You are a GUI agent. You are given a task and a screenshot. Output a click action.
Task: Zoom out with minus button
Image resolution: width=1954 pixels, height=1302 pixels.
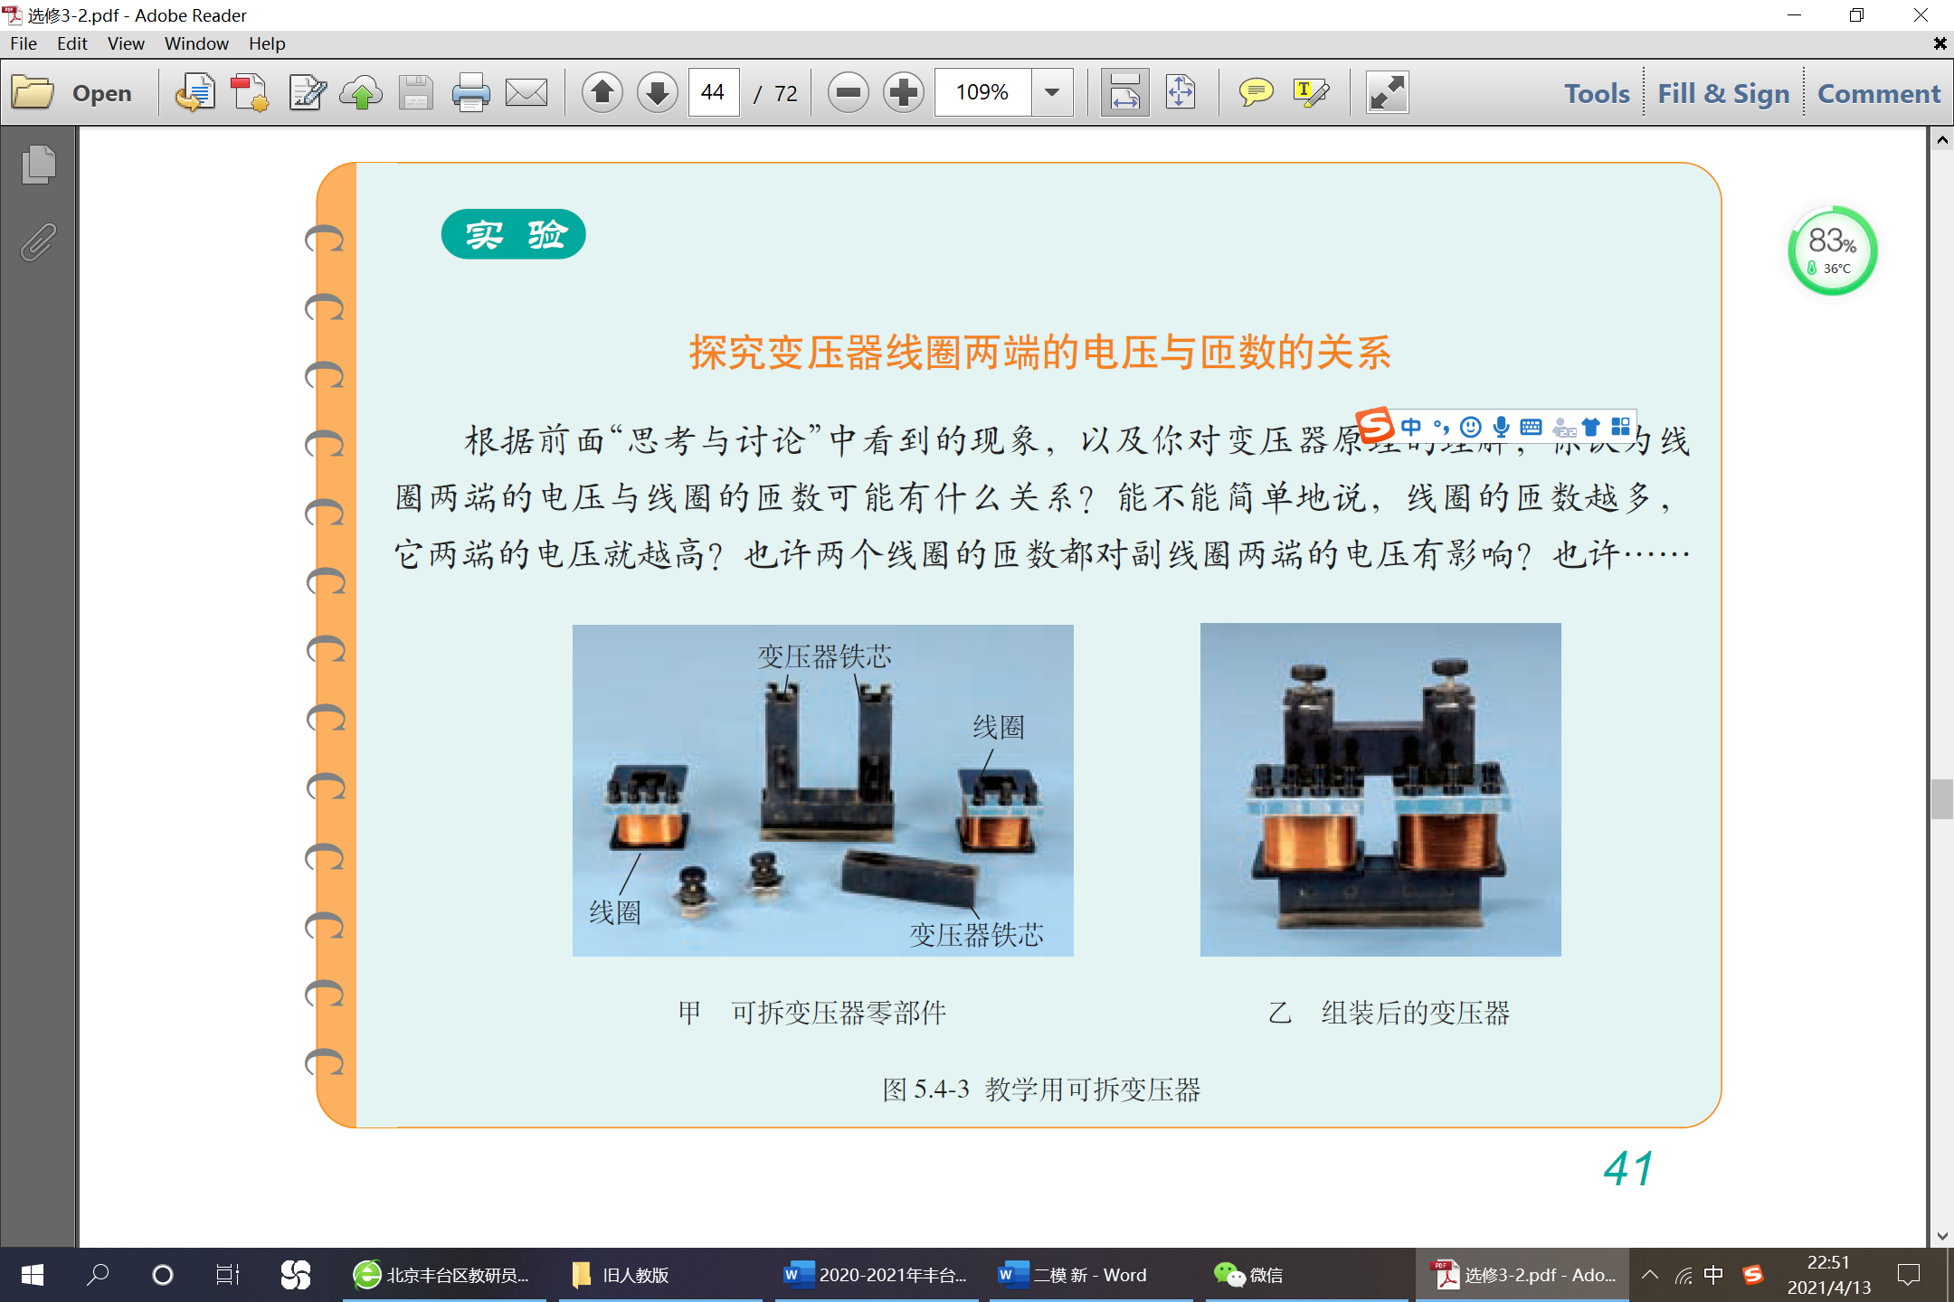click(x=848, y=92)
